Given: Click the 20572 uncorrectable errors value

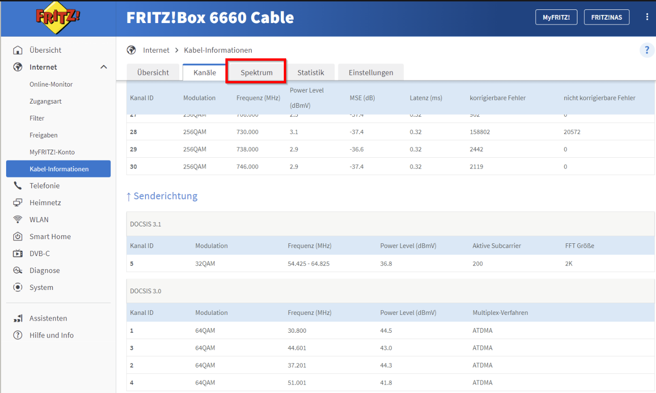Looking at the screenshot, I should coord(572,132).
